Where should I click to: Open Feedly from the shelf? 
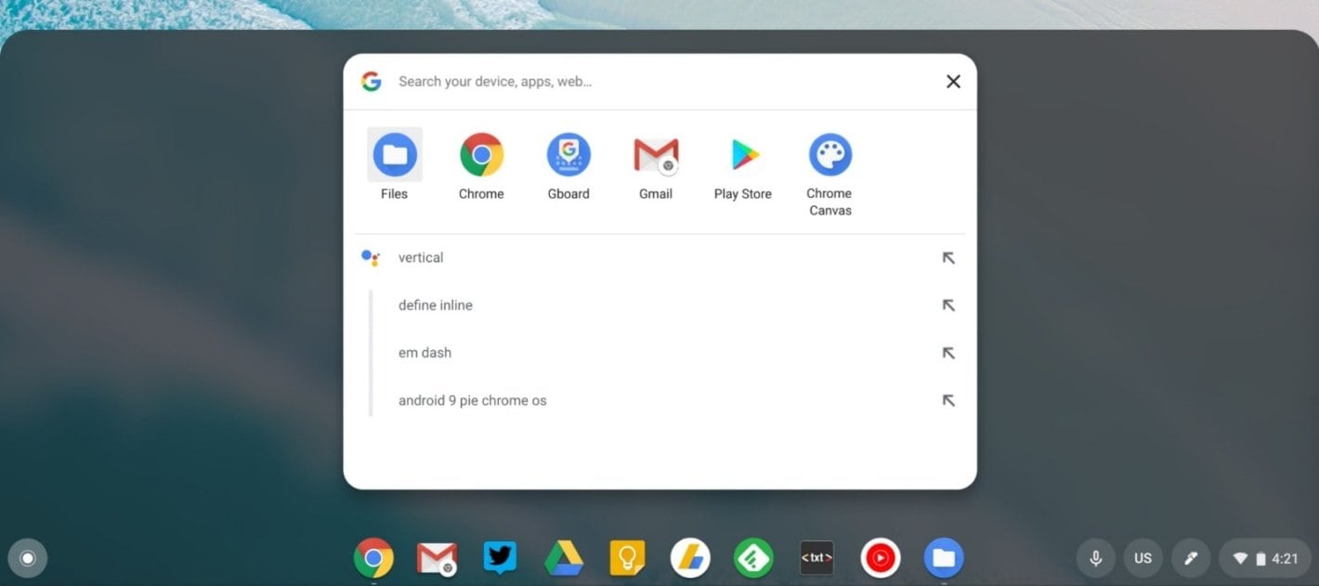click(753, 558)
